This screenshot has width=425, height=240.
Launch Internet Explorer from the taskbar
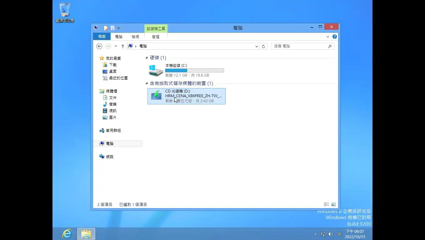67,234
